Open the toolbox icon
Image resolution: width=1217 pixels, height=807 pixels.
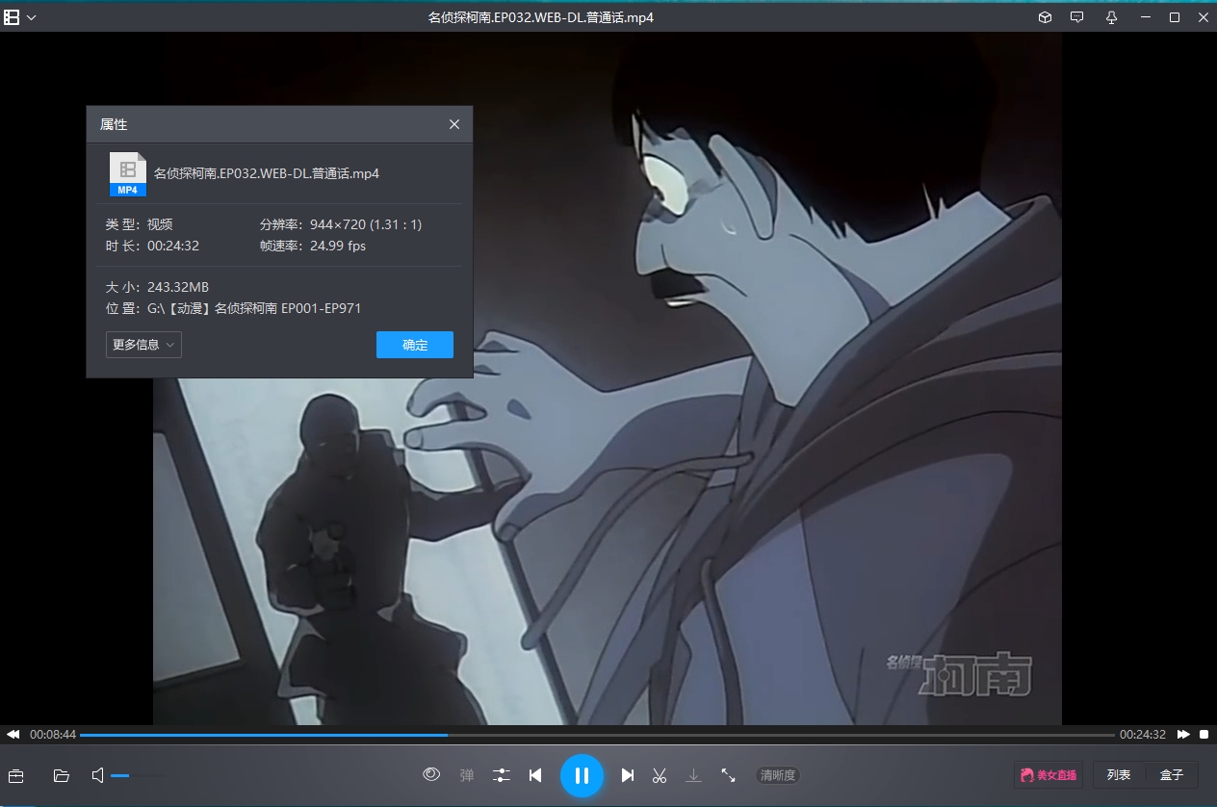click(x=15, y=775)
